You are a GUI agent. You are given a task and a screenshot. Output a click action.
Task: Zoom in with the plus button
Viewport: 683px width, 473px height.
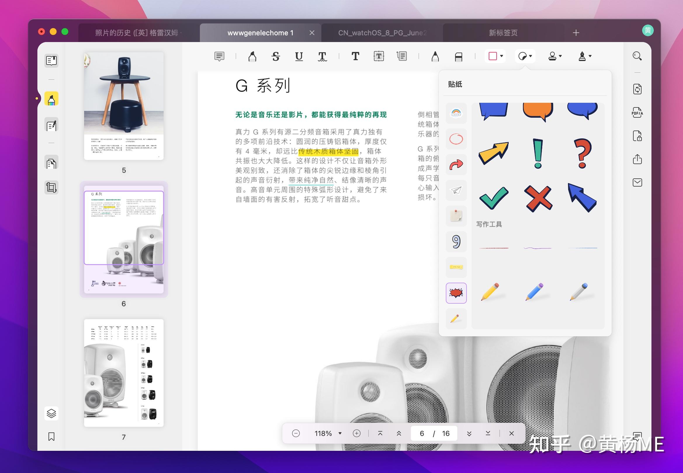coord(356,433)
